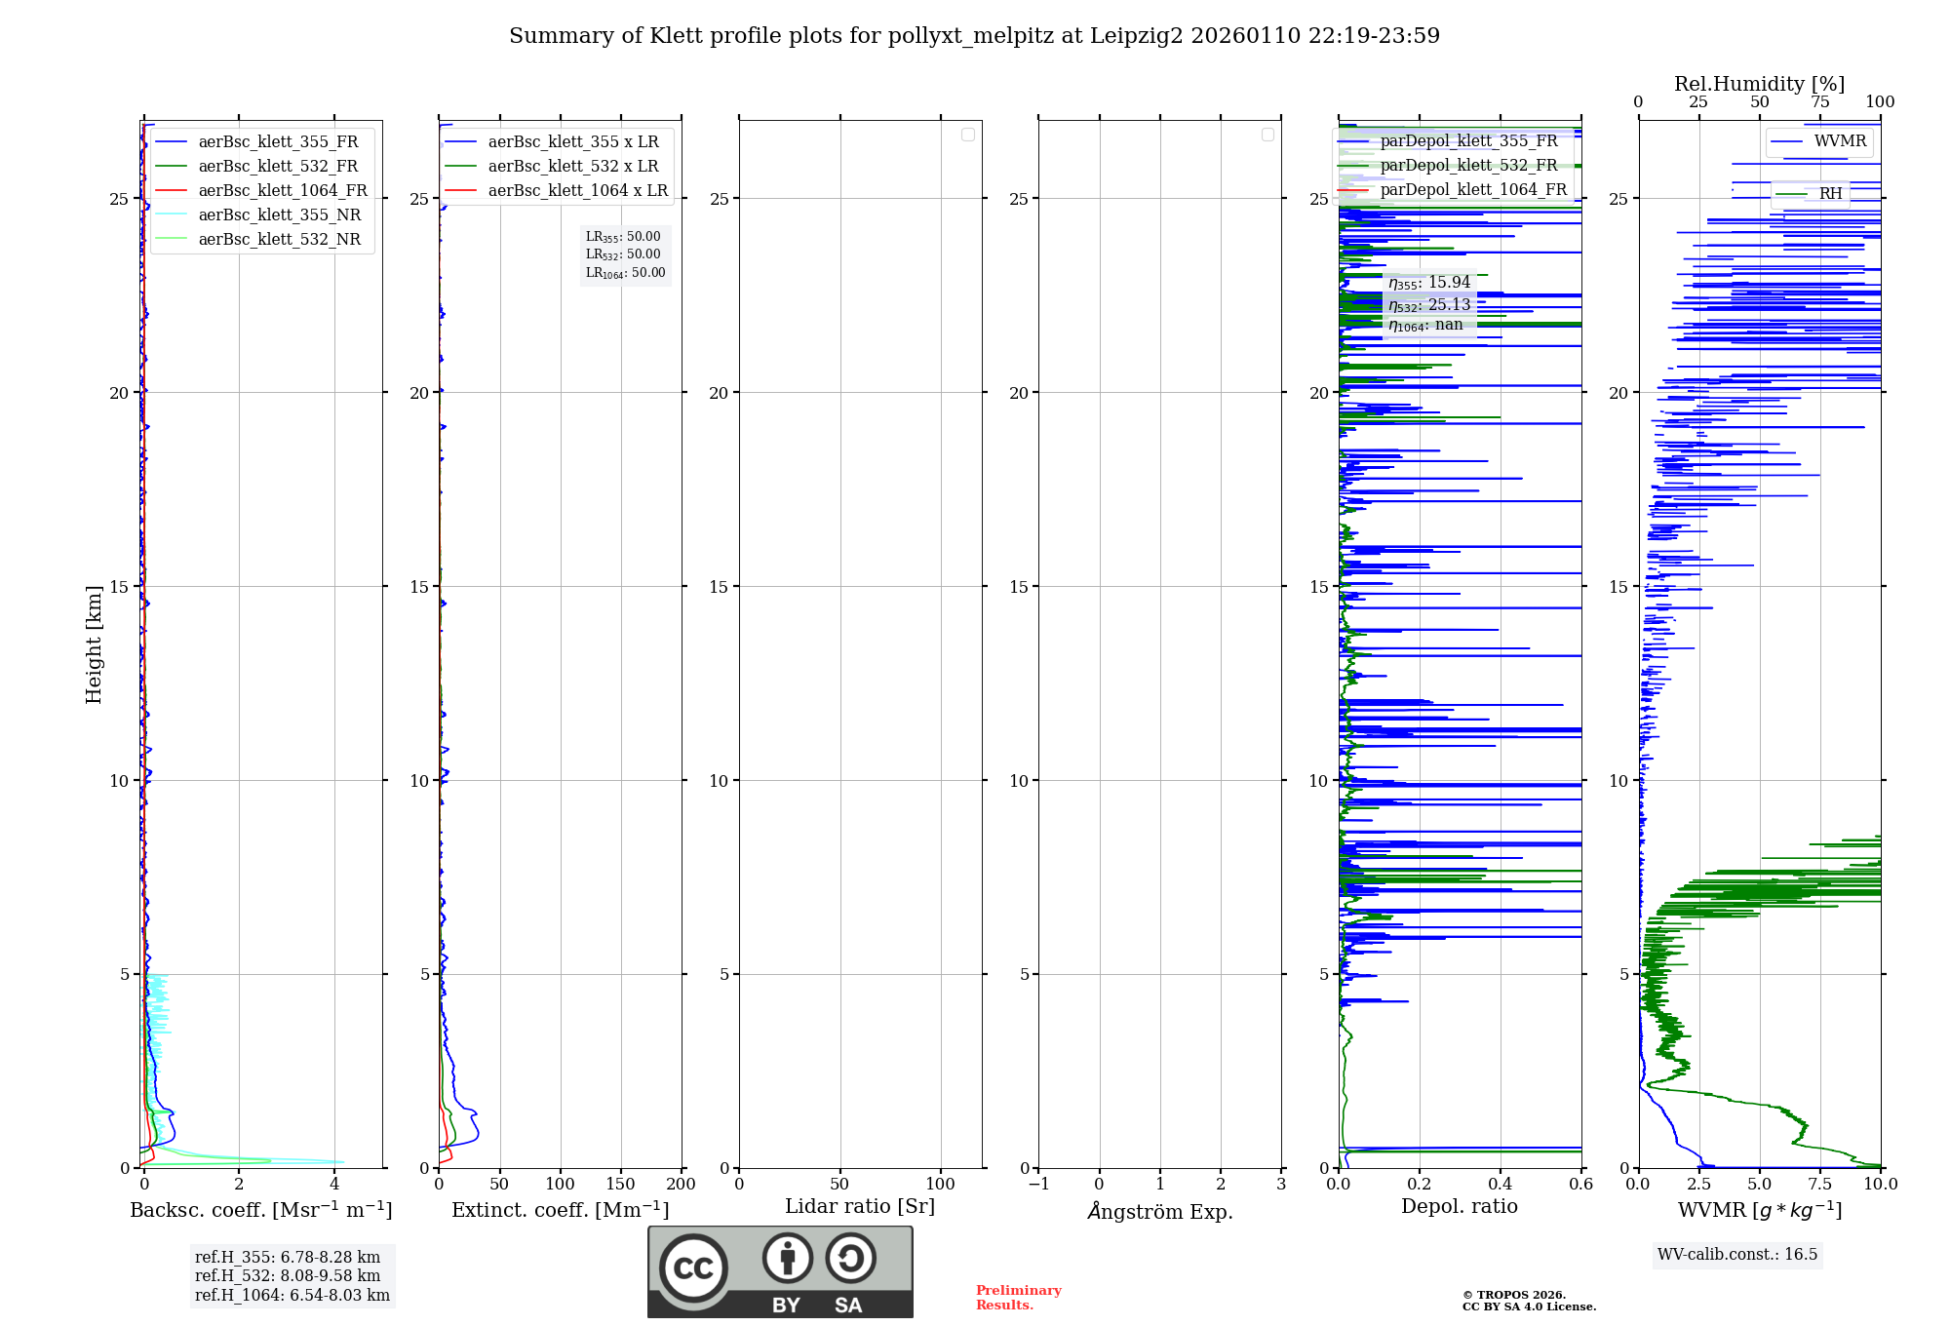Click the BY attribution person icon
The width and height of the screenshot is (1950, 1326).
click(787, 1258)
